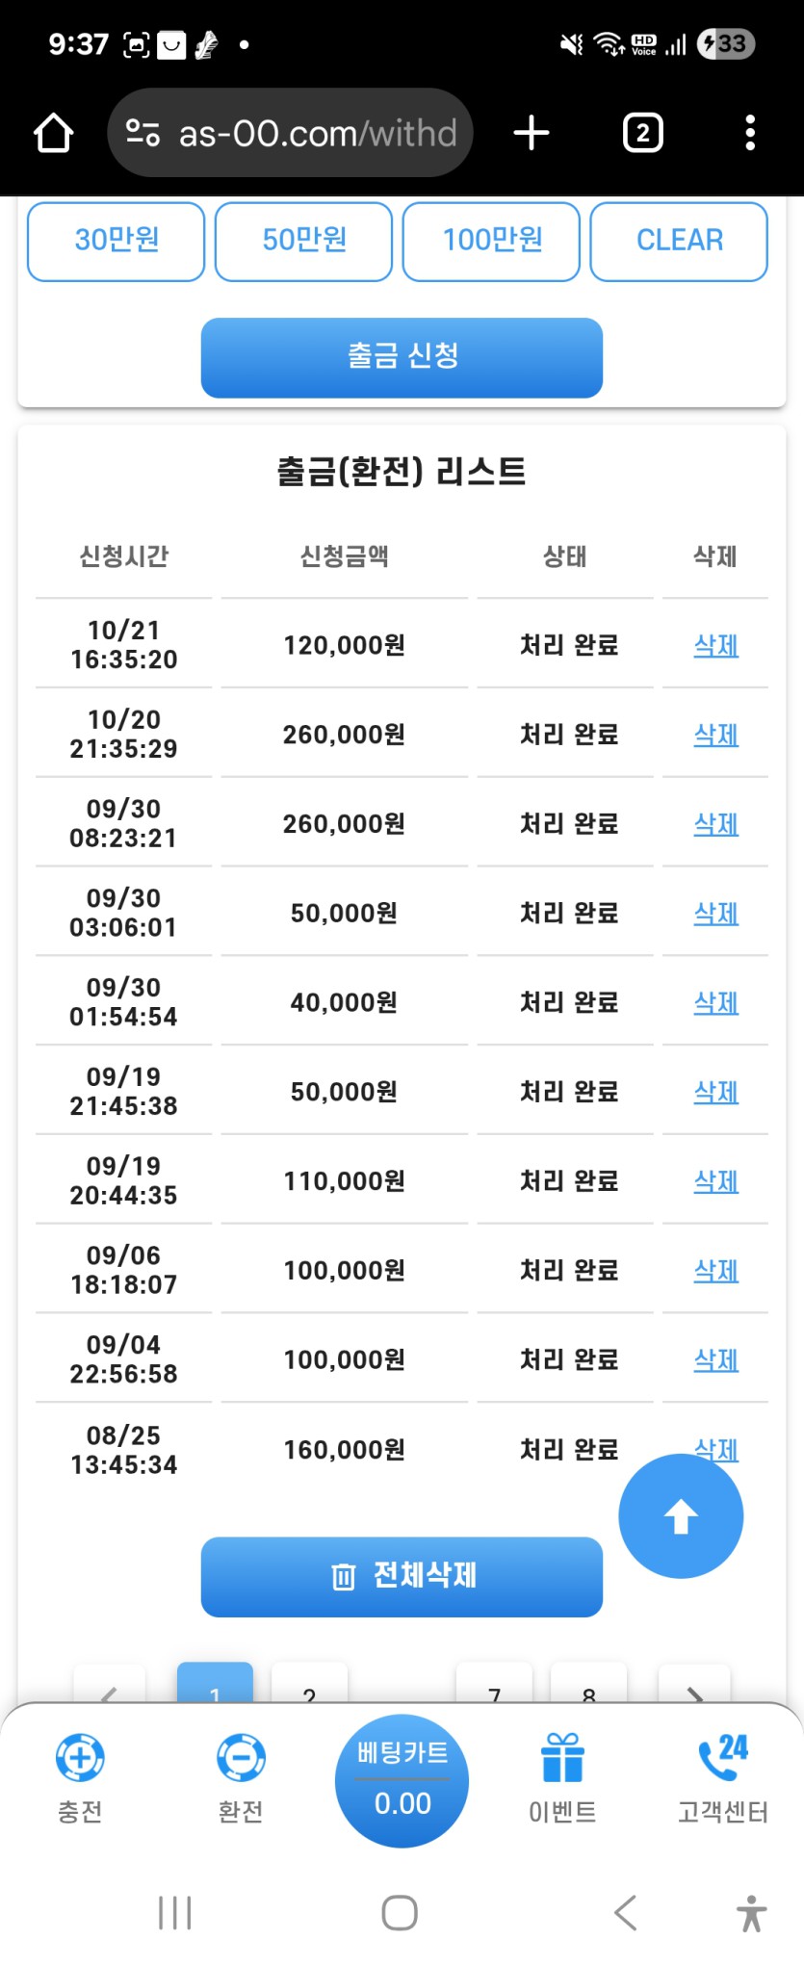
Task: Delete the 10/21 120,000원 withdrawal entry
Action: pos(716,645)
